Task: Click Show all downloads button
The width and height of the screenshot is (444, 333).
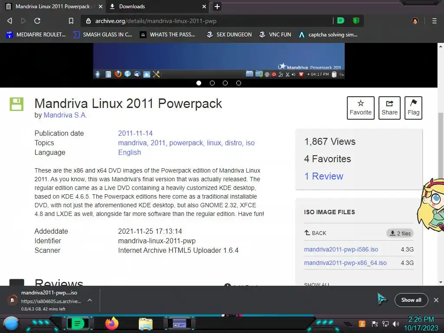Action: [x=411, y=300]
